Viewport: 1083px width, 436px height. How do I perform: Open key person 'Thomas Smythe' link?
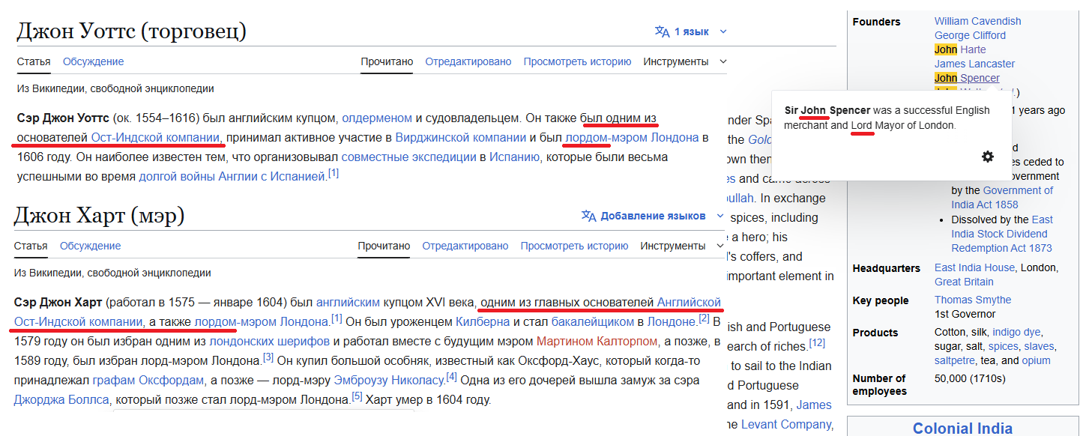(973, 300)
